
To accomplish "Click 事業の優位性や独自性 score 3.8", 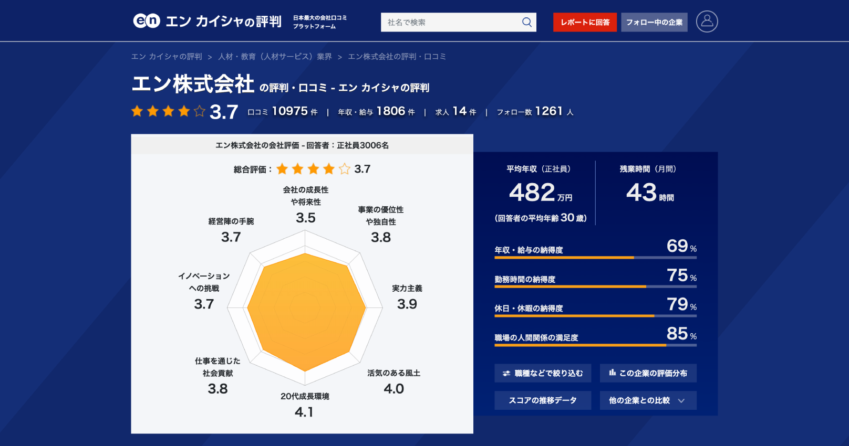I will 381,237.
